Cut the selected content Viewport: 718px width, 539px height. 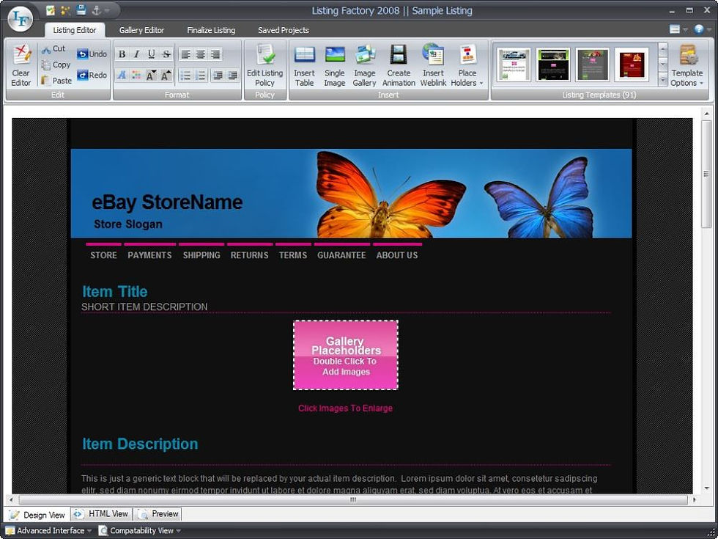point(53,48)
